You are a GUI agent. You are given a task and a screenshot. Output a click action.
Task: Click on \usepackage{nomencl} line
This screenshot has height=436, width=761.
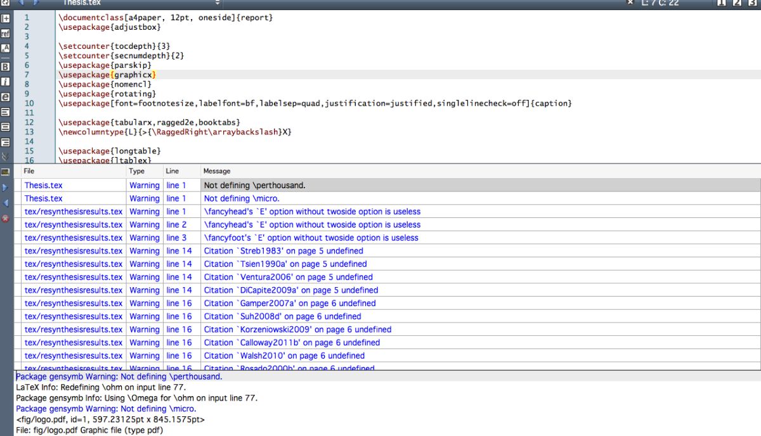pos(105,84)
